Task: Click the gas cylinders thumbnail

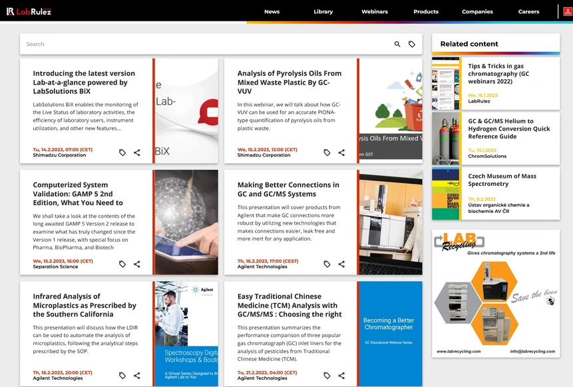Action: tap(446, 139)
